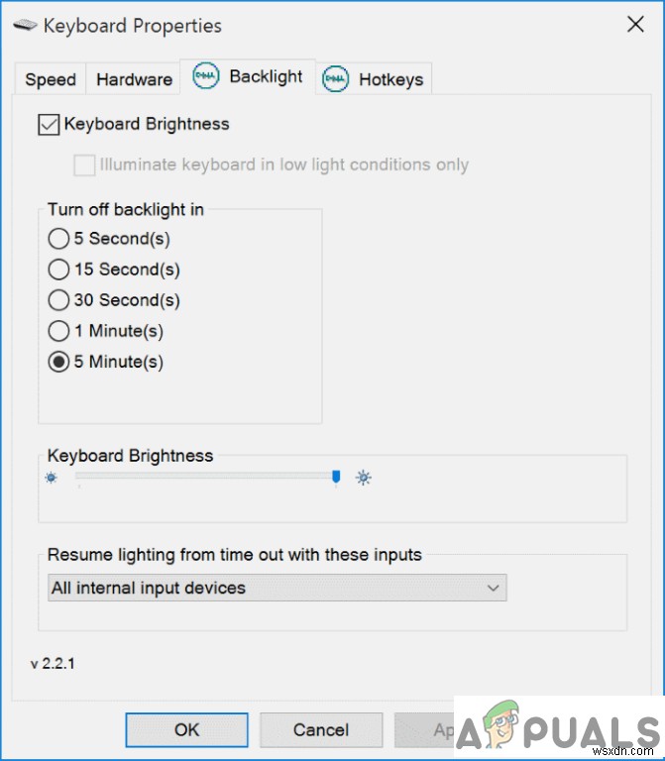Open the resume lighting inputs dropdown
The height and width of the screenshot is (761, 665).
tap(277, 588)
